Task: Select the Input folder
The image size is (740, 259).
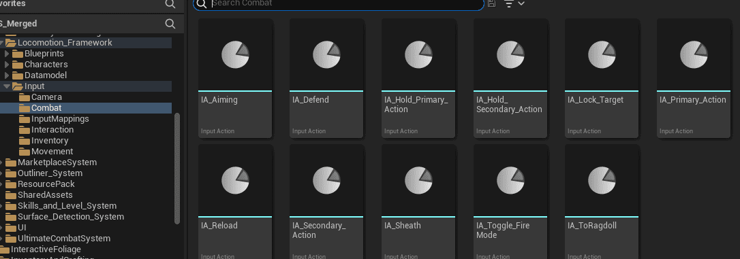Action: [86, 86]
